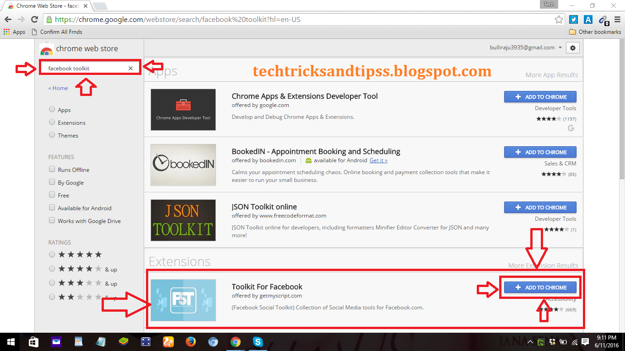Enable the Available for Android filter
Image resolution: width=625 pixels, height=351 pixels.
pos(52,207)
